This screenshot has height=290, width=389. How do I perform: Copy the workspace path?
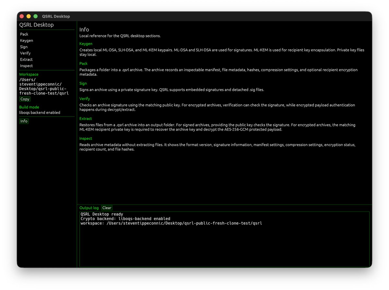tap(25, 99)
